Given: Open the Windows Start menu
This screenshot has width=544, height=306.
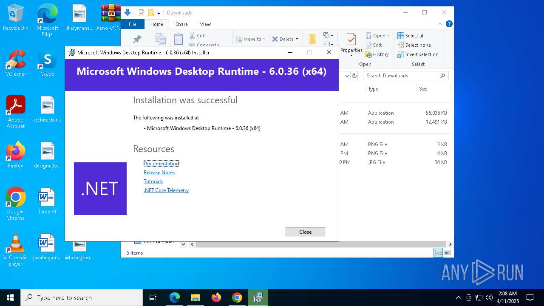Looking at the screenshot, I should [x=10, y=297].
